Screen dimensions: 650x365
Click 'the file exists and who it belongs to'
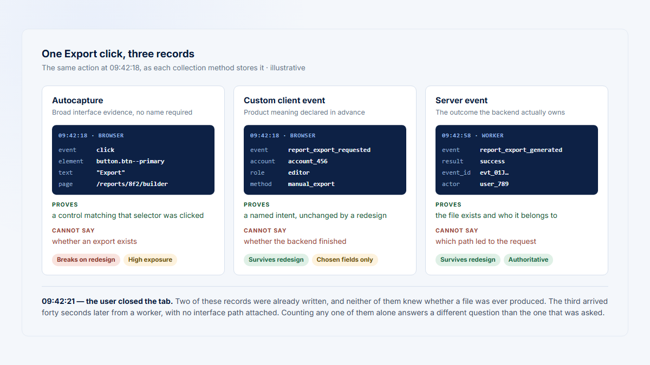tap(496, 215)
